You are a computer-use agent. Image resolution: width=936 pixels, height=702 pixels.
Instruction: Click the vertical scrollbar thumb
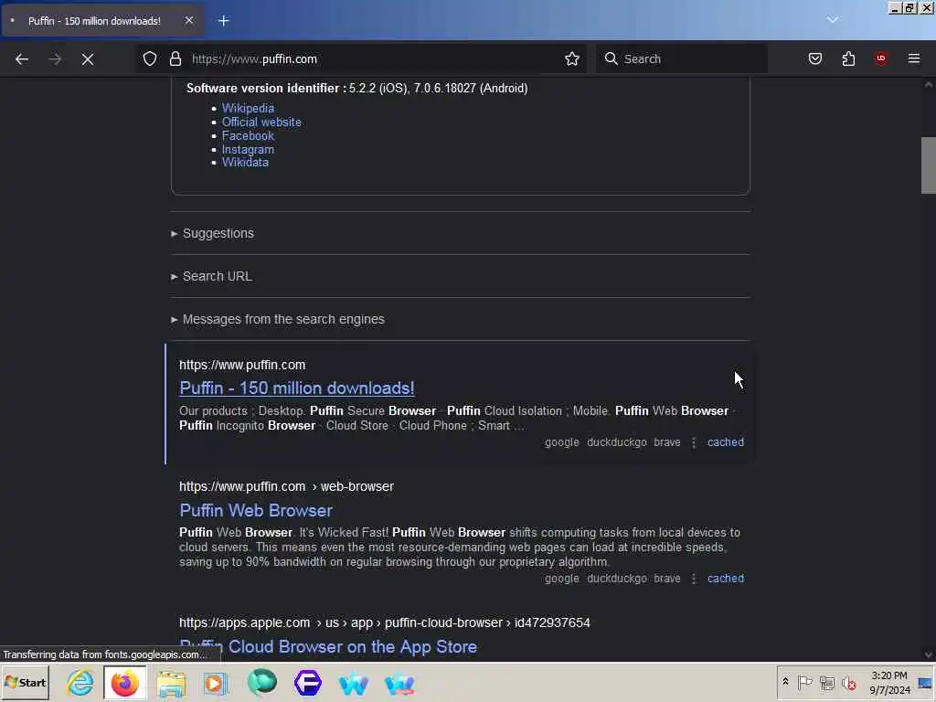click(x=929, y=165)
